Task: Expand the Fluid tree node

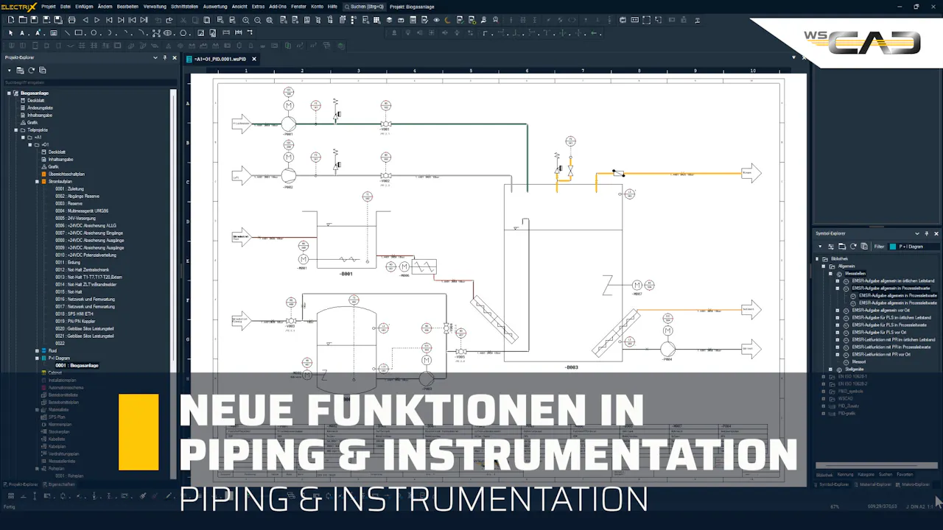Action: 37,350
